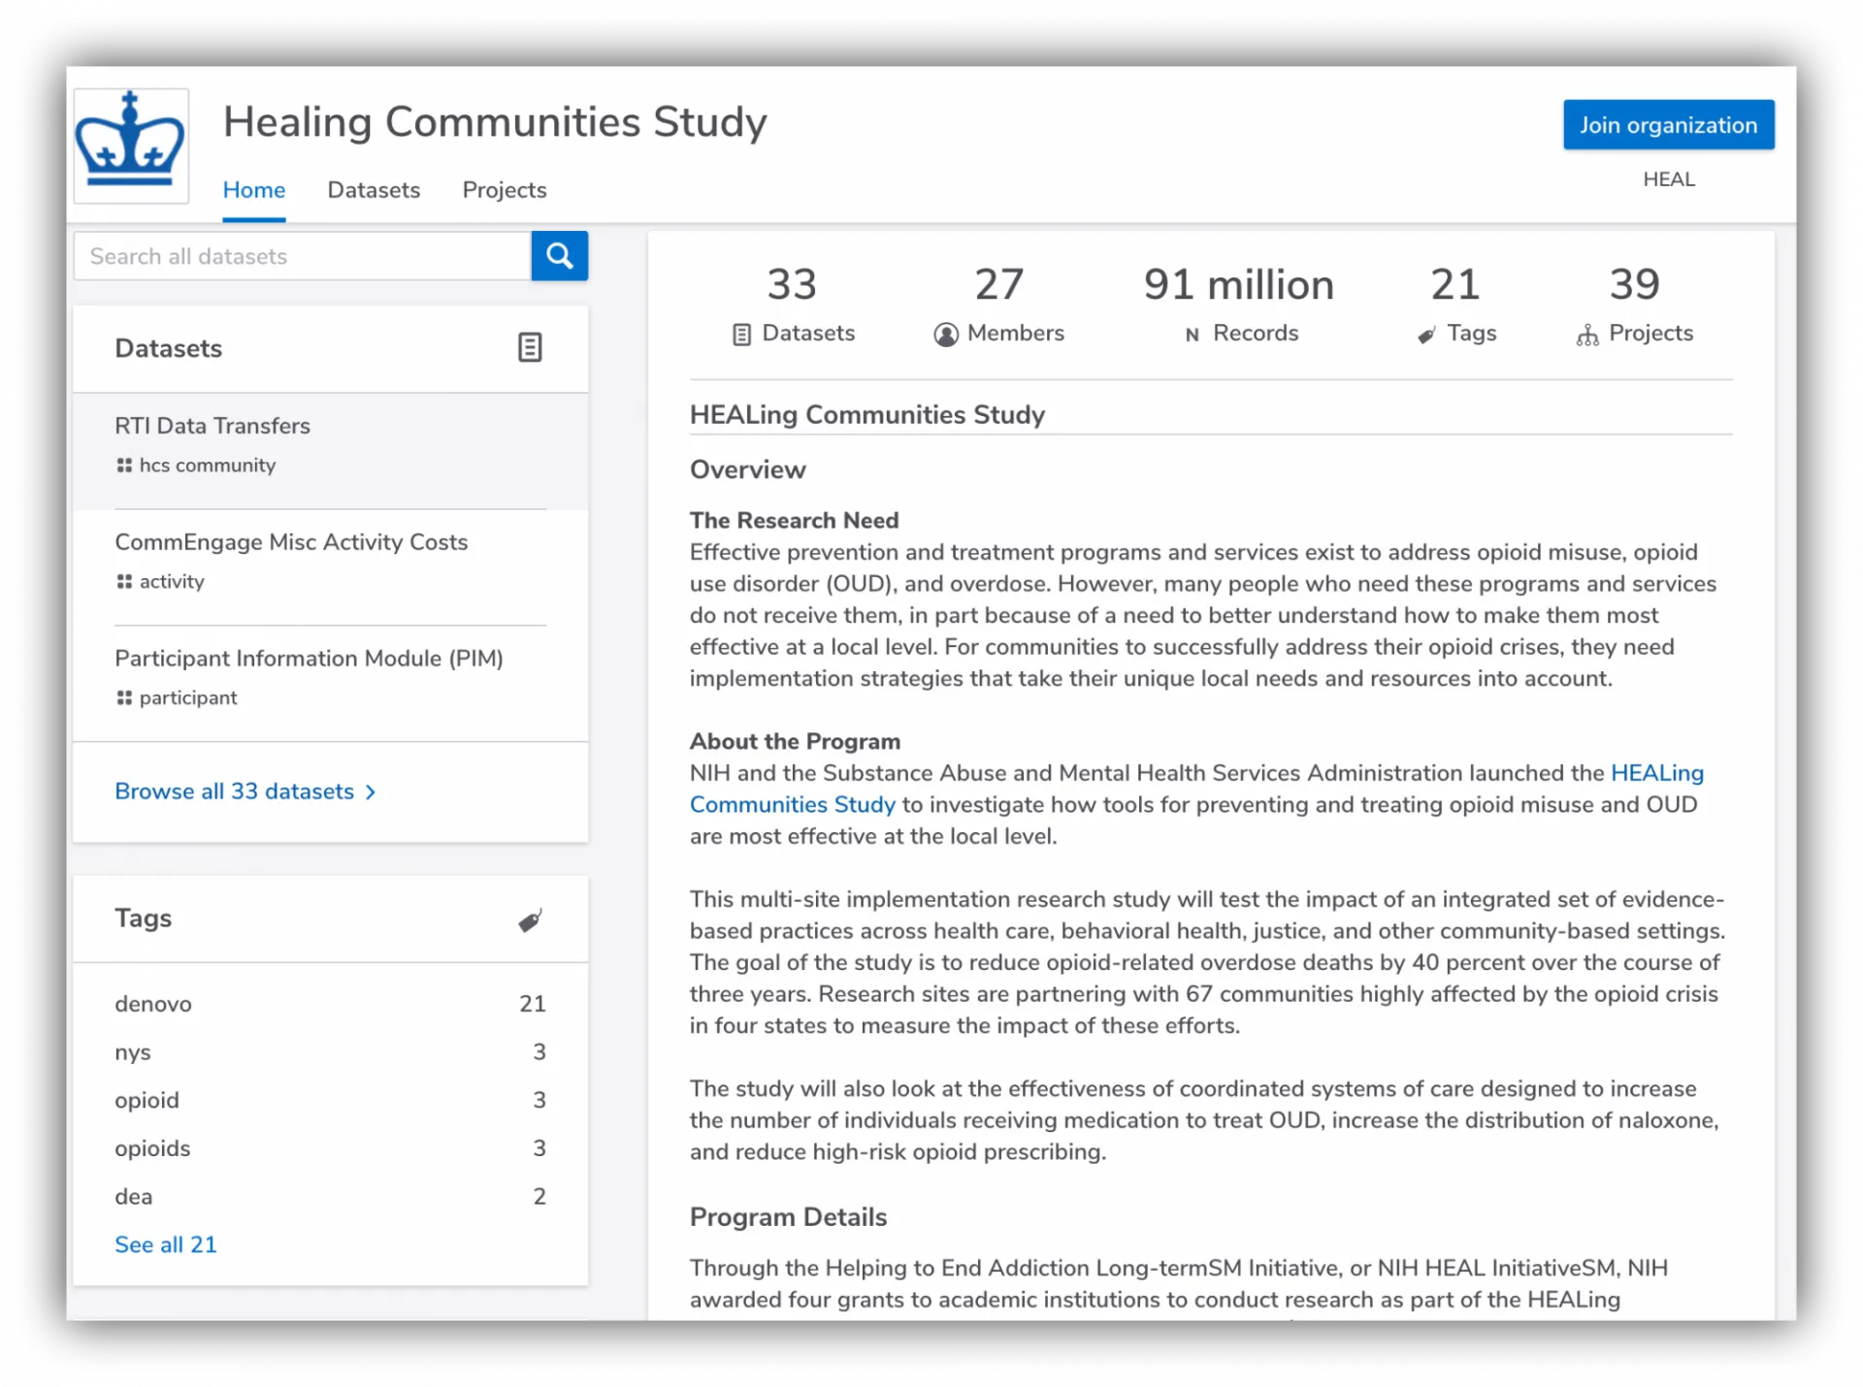The height and width of the screenshot is (1387, 1863).
Task: Click the participant collection label
Action: coord(188,698)
